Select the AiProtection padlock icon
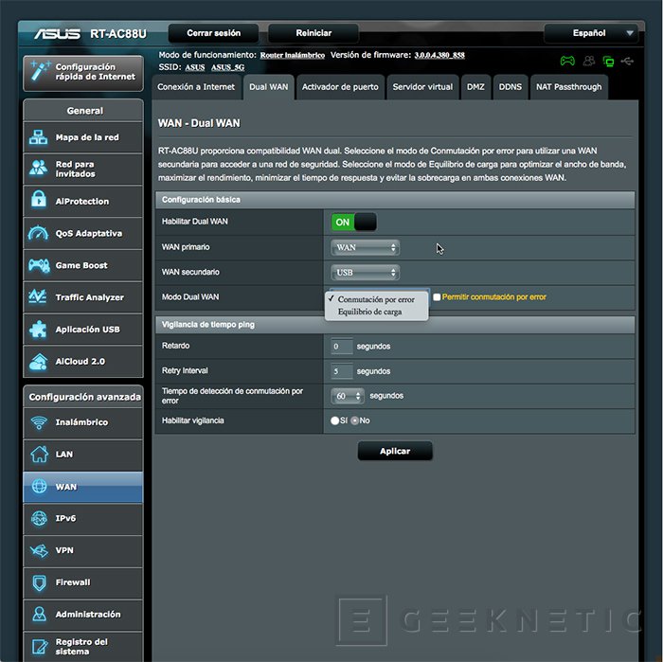The height and width of the screenshot is (662, 663). pos(39,200)
